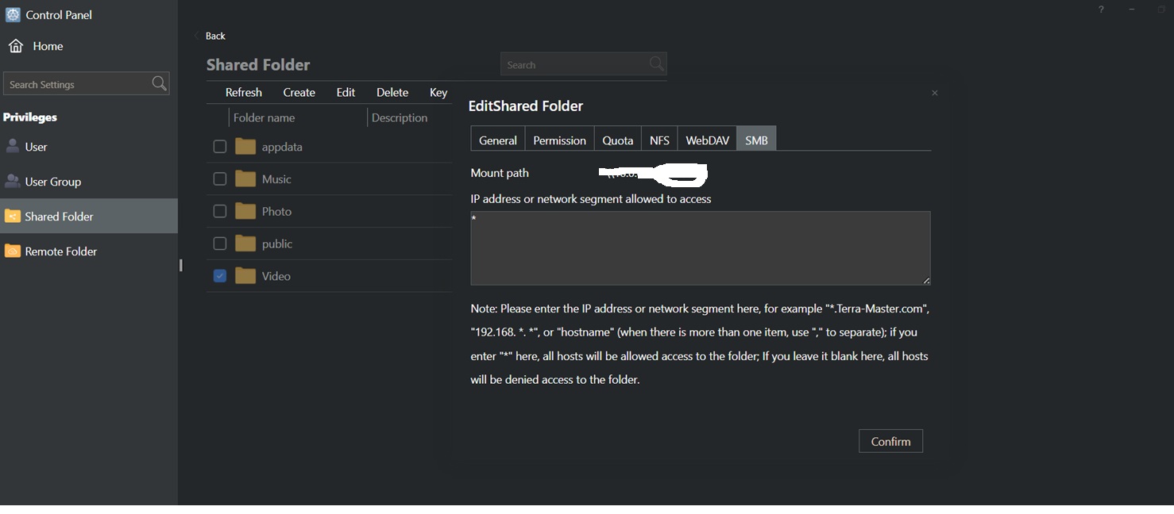Screen dimensions: 1174x514
Task: Tick the appdata folder checkbox
Action: [x=220, y=147]
